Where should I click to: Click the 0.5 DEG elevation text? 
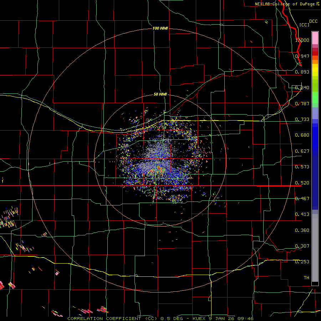(172, 319)
